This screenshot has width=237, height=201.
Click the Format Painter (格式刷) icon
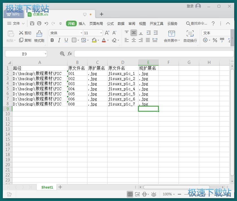pos(39,34)
